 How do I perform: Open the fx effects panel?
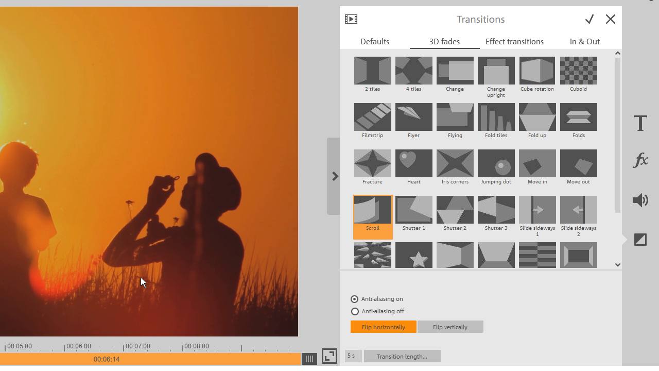click(640, 160)
